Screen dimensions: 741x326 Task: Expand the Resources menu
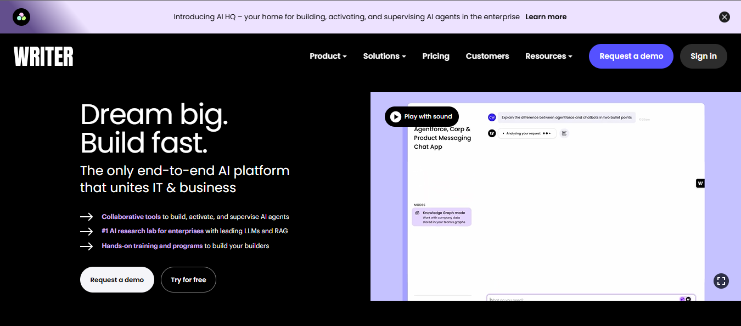click(x=548, y=56)
